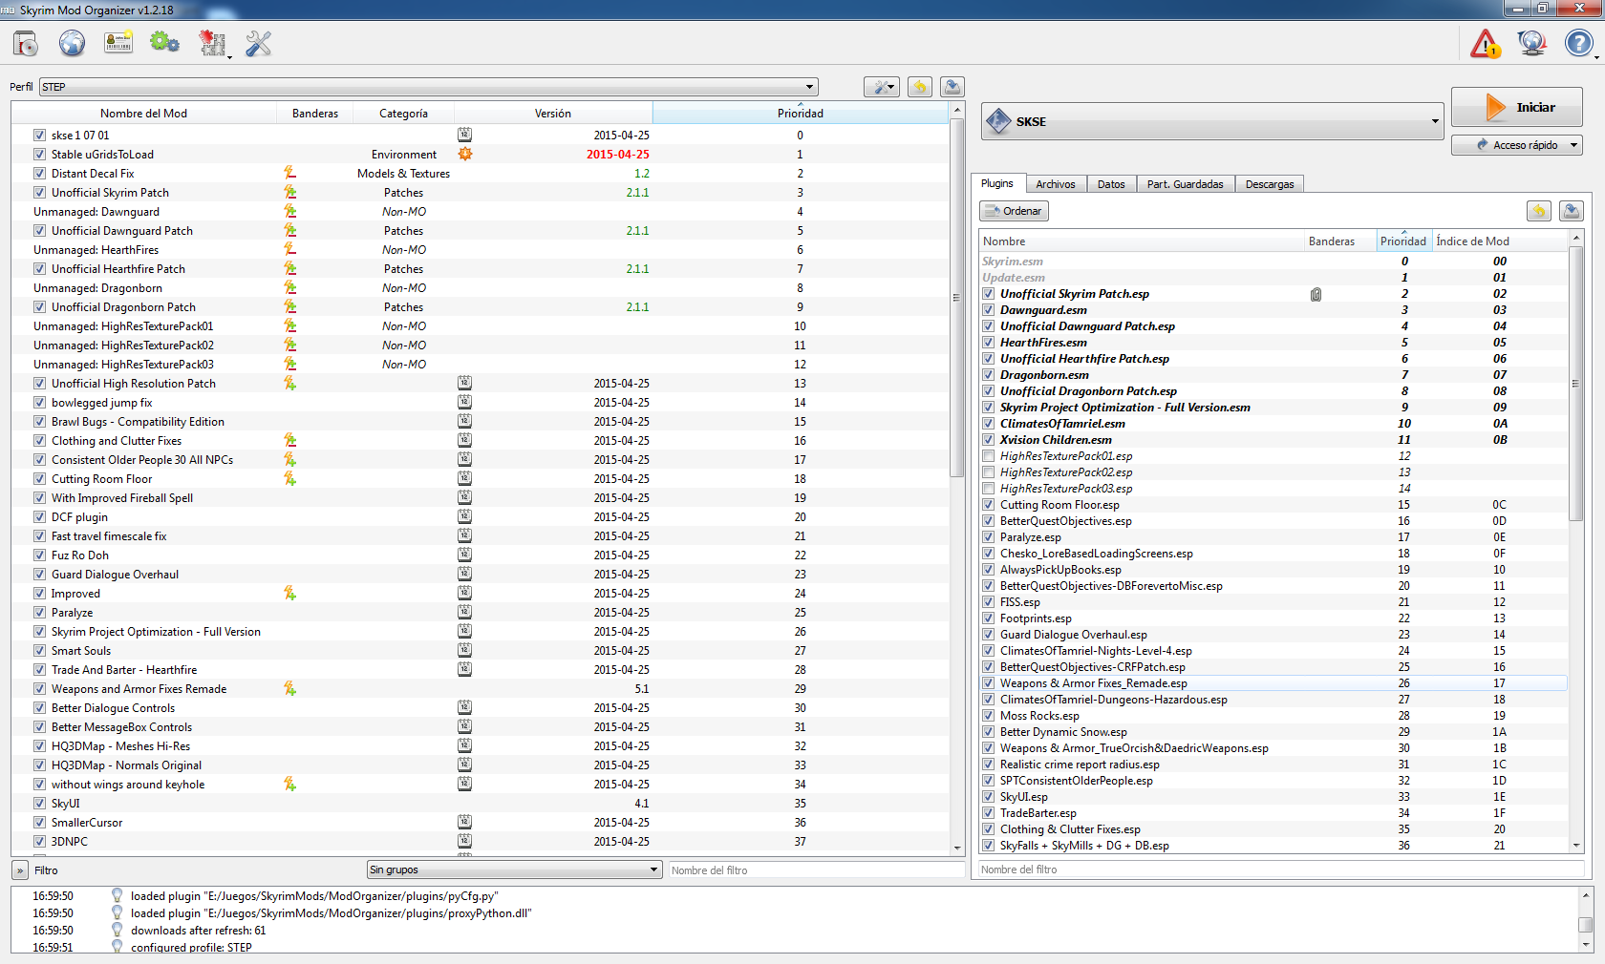Image resolution: width=1605 pixels, height=964 pixels.
Task: Open the Perfil STEP profile dropdown
Action: pyautogui.click(x=429, y=87)
